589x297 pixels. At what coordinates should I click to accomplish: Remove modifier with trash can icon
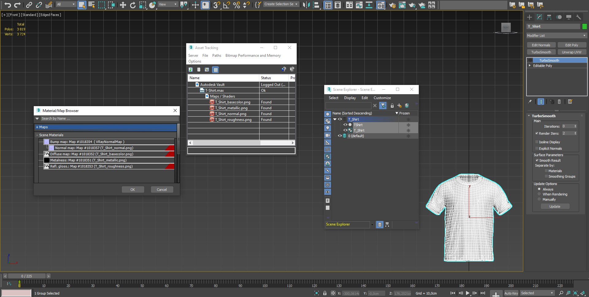pyautogui.click(x=559, y=102)
